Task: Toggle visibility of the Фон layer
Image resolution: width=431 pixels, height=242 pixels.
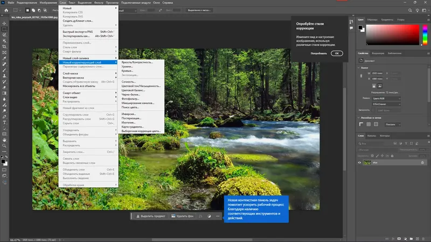Action: tap(360, 162)
